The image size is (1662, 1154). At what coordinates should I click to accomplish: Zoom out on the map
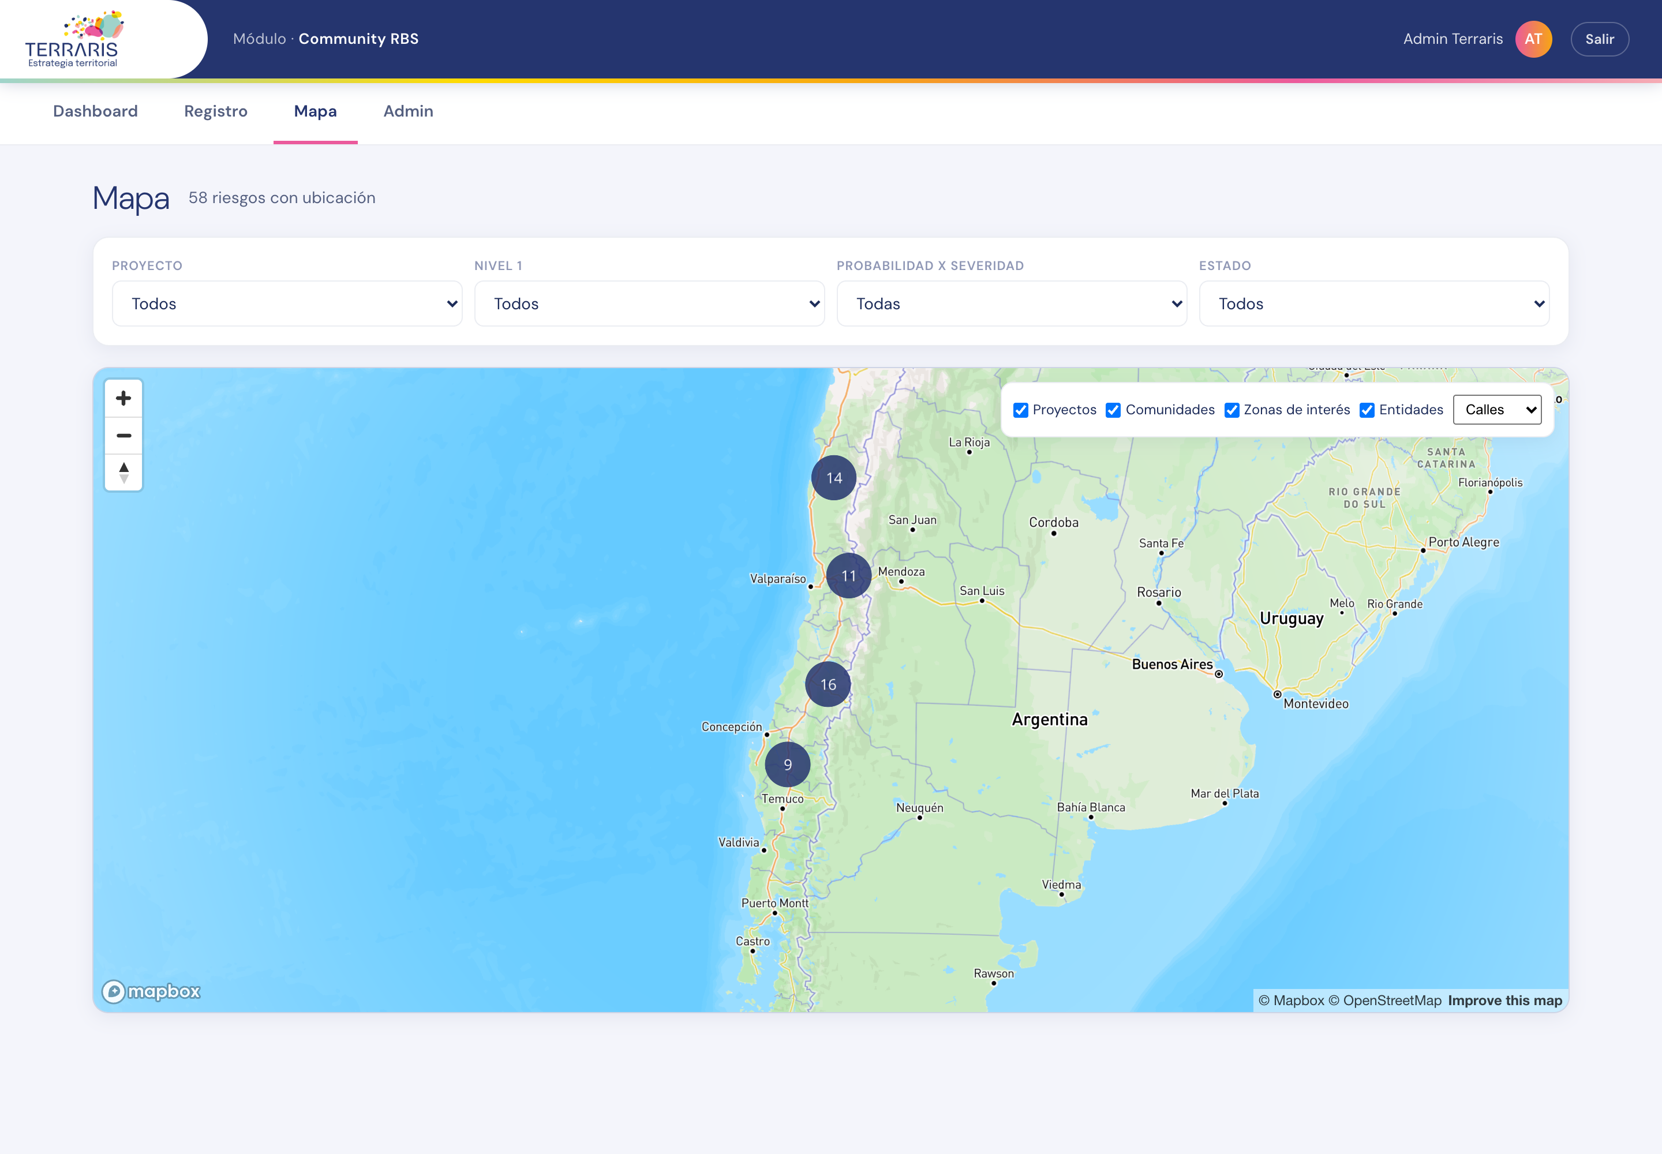tap(123, 435)
